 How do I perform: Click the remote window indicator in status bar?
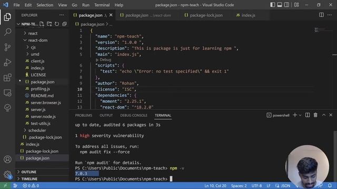click(5, 185)
